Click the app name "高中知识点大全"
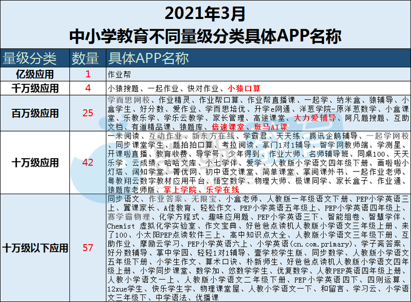This screenshot has height=302, width=411. [x=258, y=235]
